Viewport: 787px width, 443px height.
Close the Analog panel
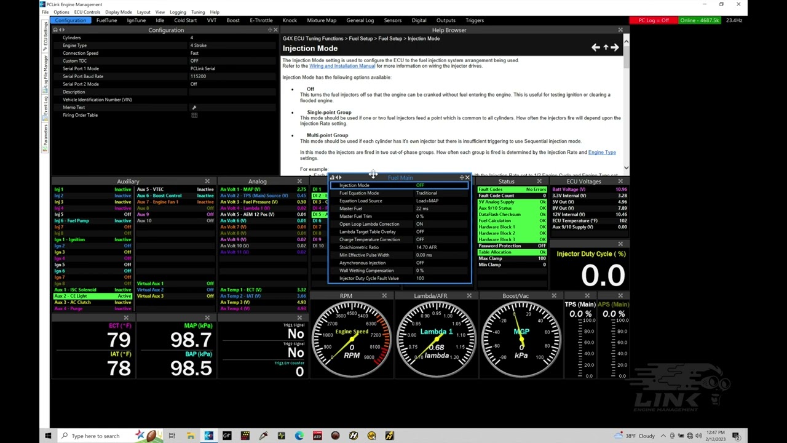pyautogui.click(x=299, y=182)
